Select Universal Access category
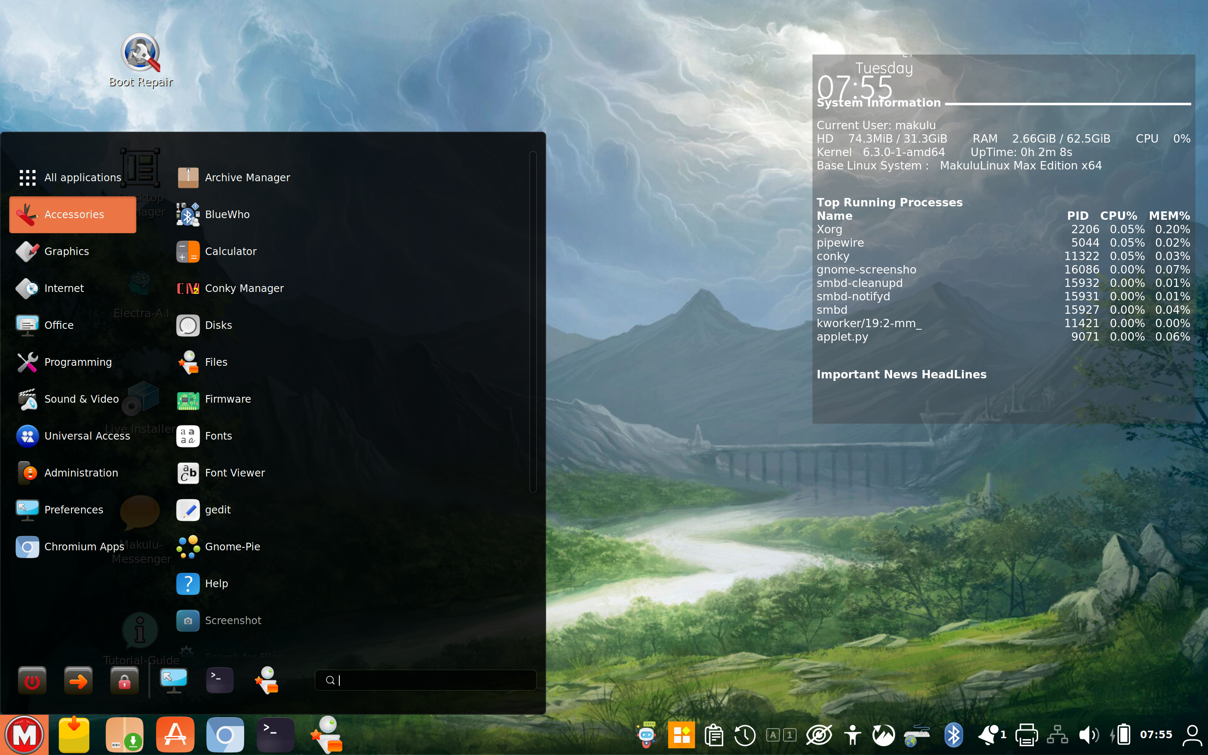This screenshot has height=755, width=1208. [73, 436]
